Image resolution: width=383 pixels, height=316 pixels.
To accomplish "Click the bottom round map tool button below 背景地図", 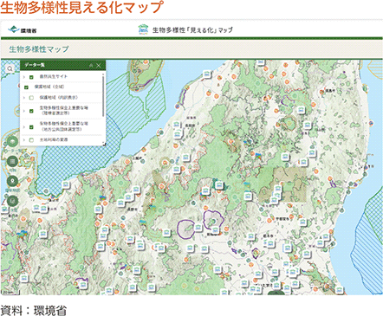I will point(12,201).
